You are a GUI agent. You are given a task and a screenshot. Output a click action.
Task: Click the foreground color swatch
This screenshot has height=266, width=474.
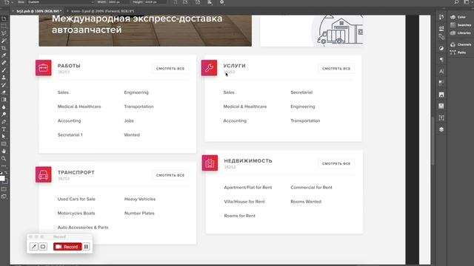[x=2, y=178]
